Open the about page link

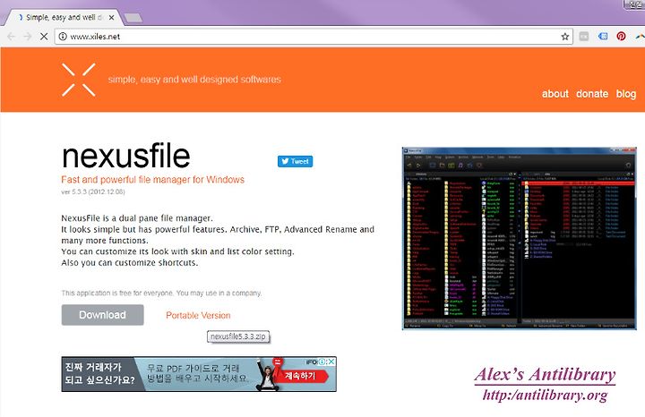[555, 94]
